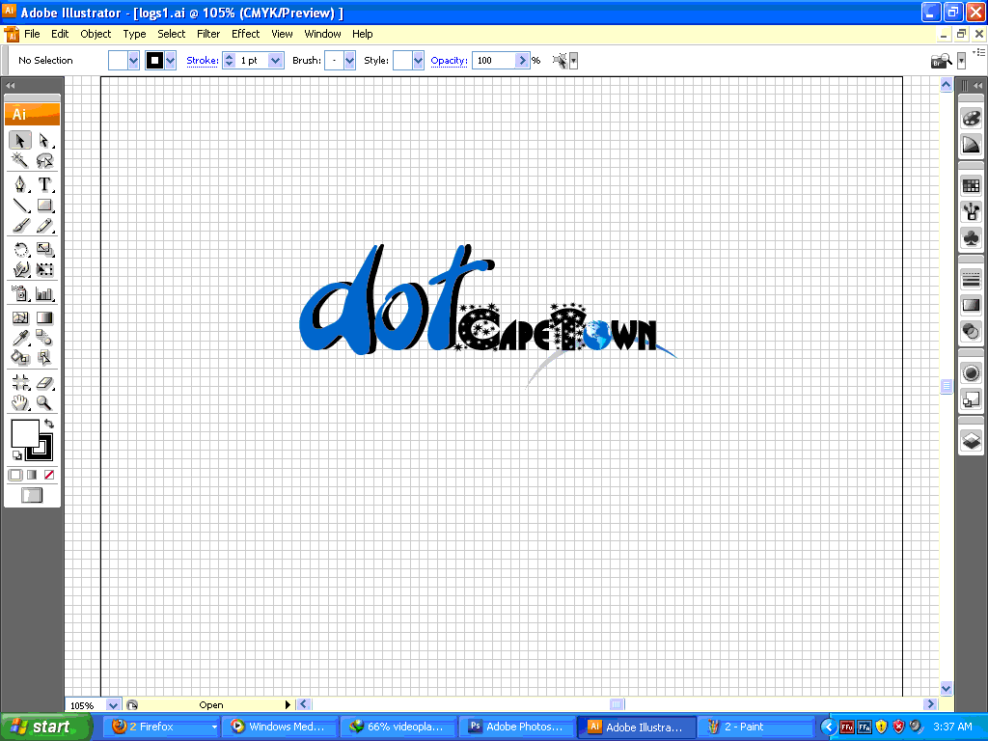Choose the Magic Wand tool
This screenshot has width=988, height=741.
tap(20, 161)
